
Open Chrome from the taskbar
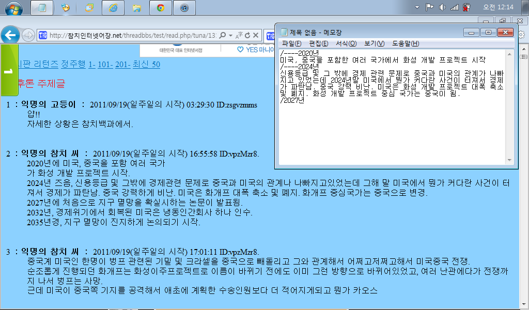(x=160, y=8)
